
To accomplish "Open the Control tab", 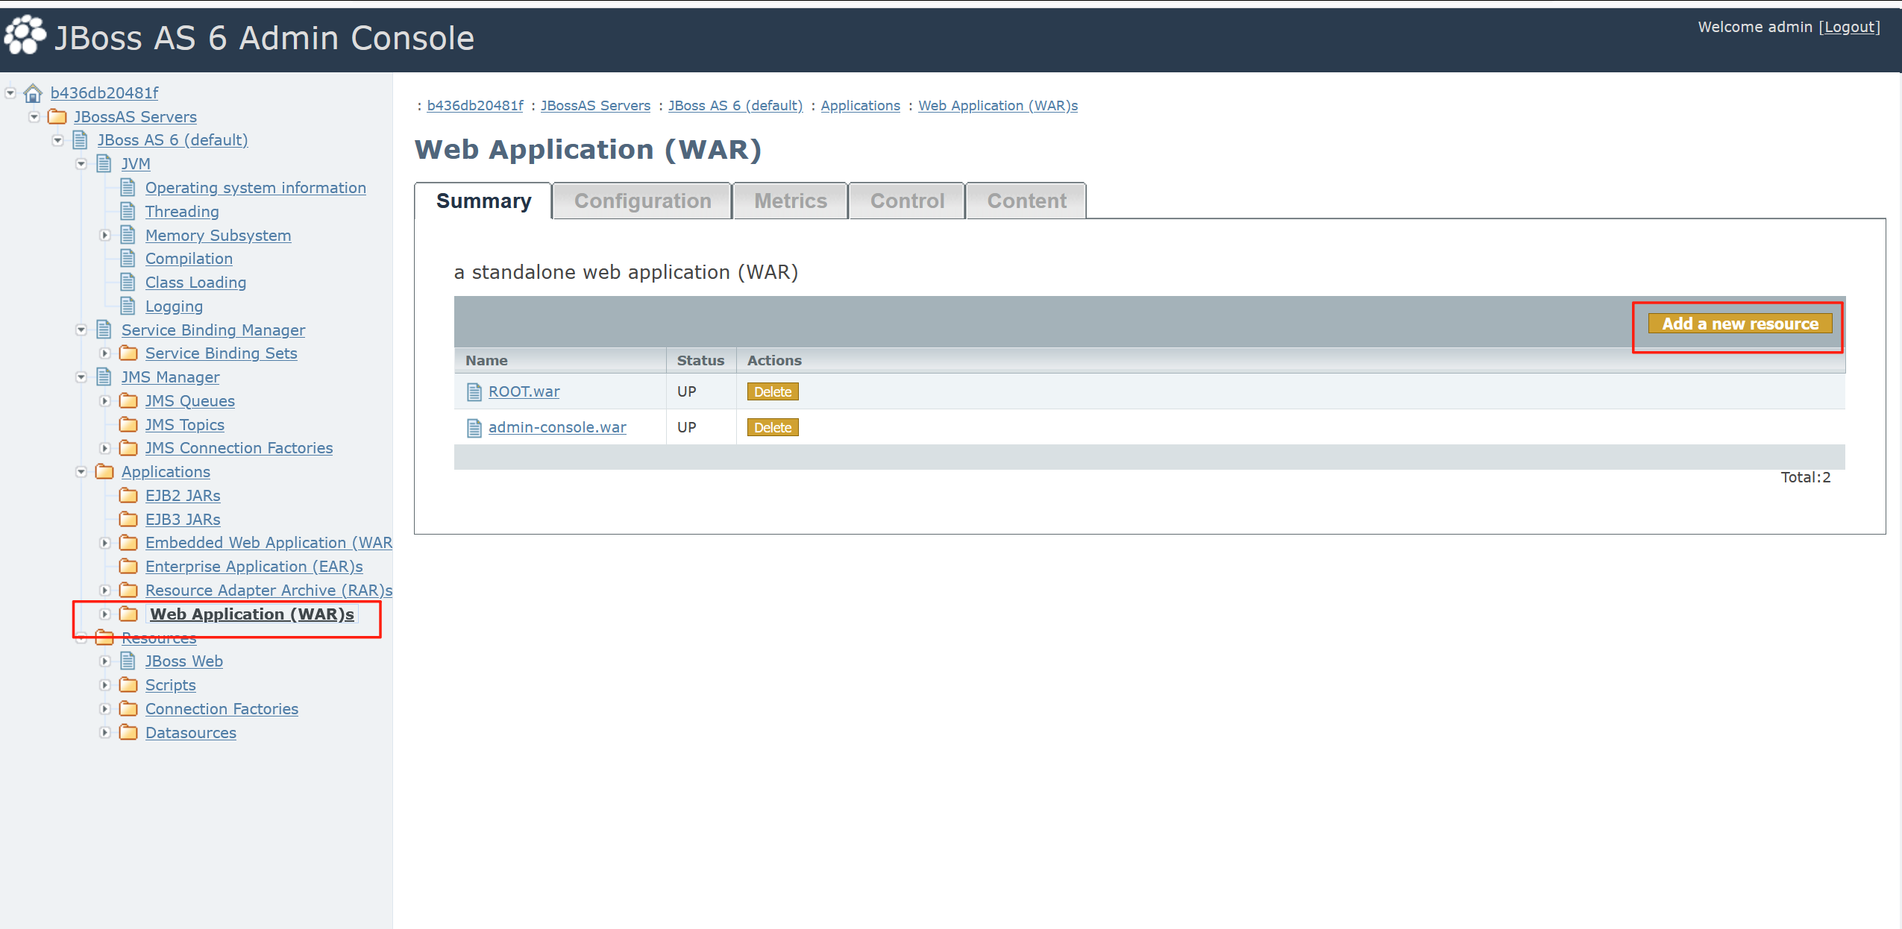I will click(x=907, y=201).
